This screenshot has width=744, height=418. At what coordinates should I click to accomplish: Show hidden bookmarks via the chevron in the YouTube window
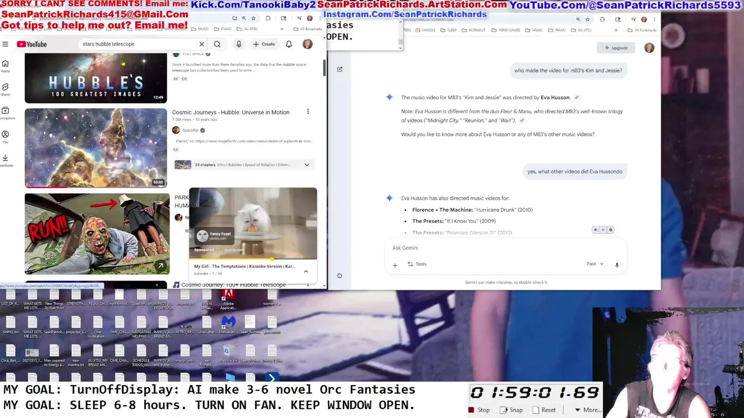click(x=281, y=29)
